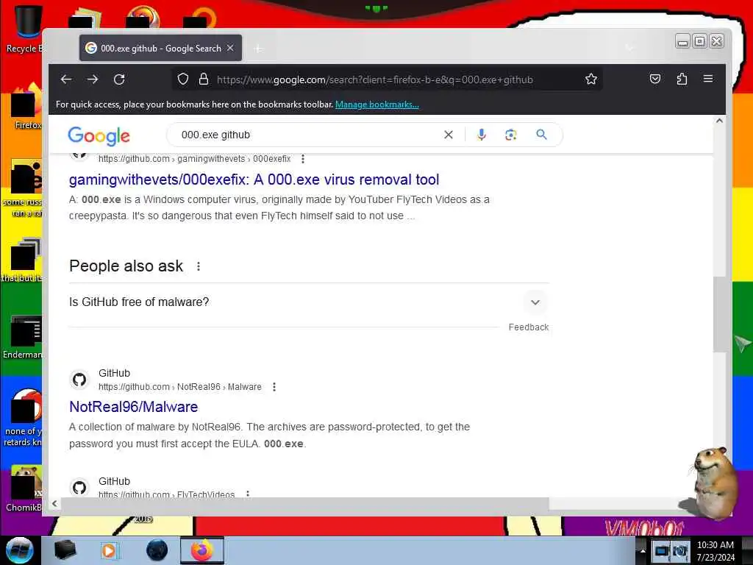Viewport: 753px width, 565px height.
Task: Click the page vertical scrollbar thumb
Action: (x=719, y=314)
